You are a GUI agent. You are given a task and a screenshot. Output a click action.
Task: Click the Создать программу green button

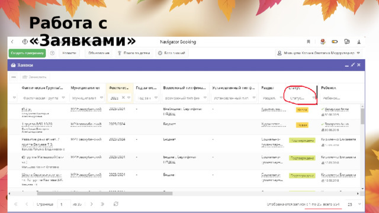tap(27, 53)
